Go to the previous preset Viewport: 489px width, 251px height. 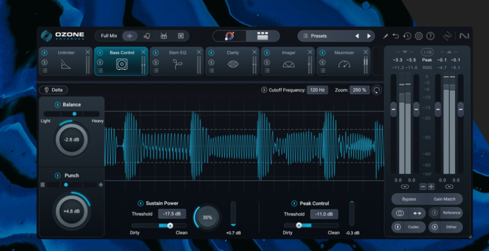357,36
